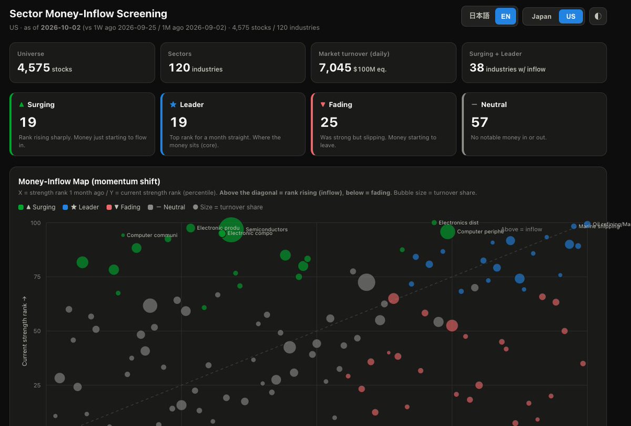The image size is (631, 426).
Task: Select the Electronic produ bubble
Action: pos(190,228)
